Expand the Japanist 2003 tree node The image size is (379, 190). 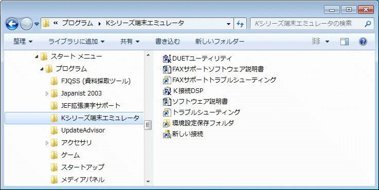tap(47, 93)
